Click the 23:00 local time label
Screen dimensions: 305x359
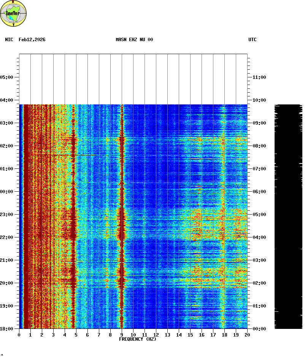pos(8,214)
